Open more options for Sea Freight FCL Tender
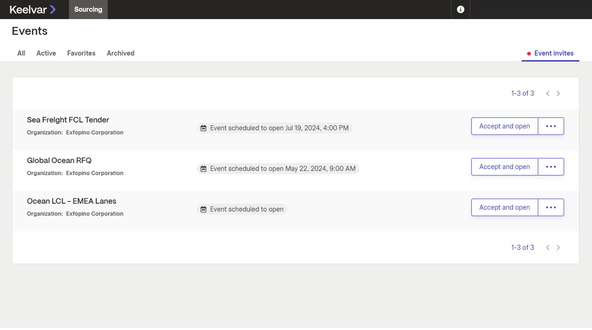This screenshot has height=330, width=592. click(551, 126)
